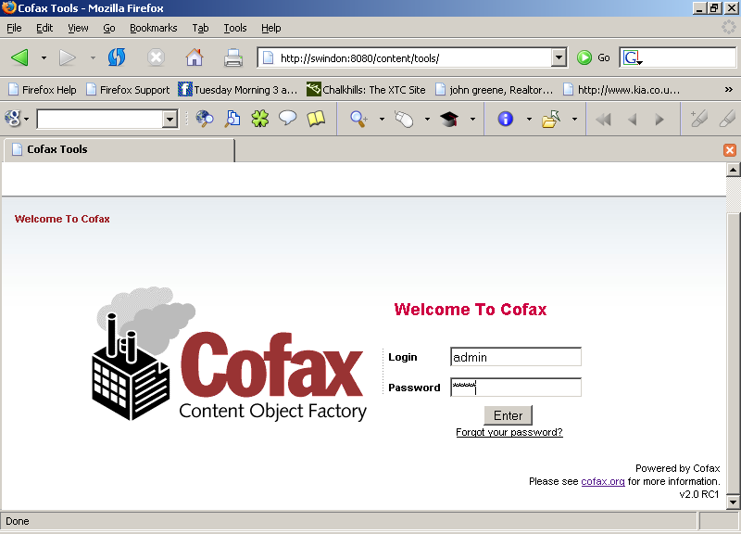Show more bookmarks with the chevron
The height and width of the screenshot is (534, 741).
pos(729,89)
